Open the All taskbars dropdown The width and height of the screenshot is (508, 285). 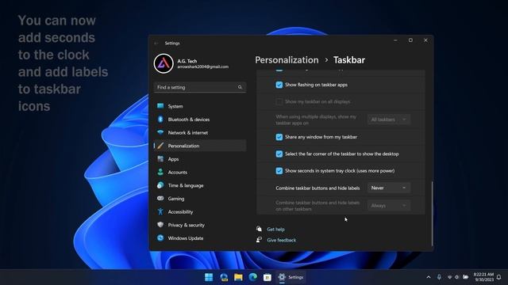(x=389, y=120)
